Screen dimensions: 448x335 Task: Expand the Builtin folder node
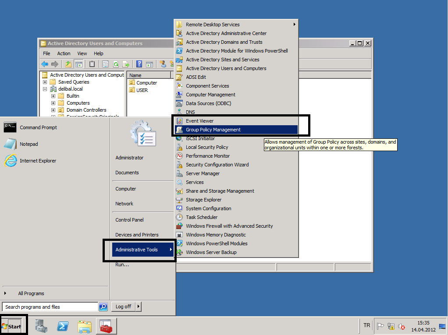(x=53, y=96)
